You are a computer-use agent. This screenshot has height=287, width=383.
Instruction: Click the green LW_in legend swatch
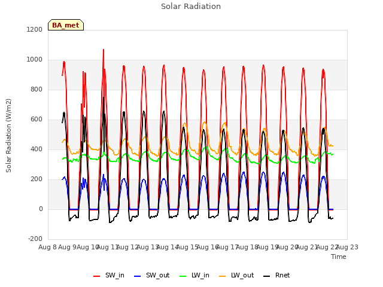(183, 276)
